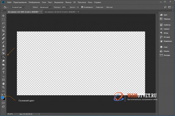Image resolution: width=175 pixels, height=116 pixels.
Task: Open the Файл menu
Action: tap(9, 2)
